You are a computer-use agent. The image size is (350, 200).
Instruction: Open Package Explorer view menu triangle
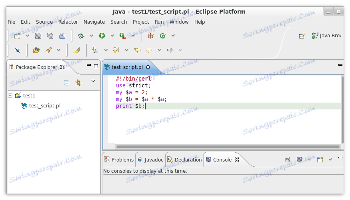point(93,81)
